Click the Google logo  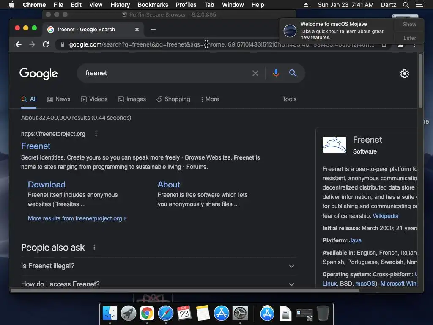[x=38, y=74]
